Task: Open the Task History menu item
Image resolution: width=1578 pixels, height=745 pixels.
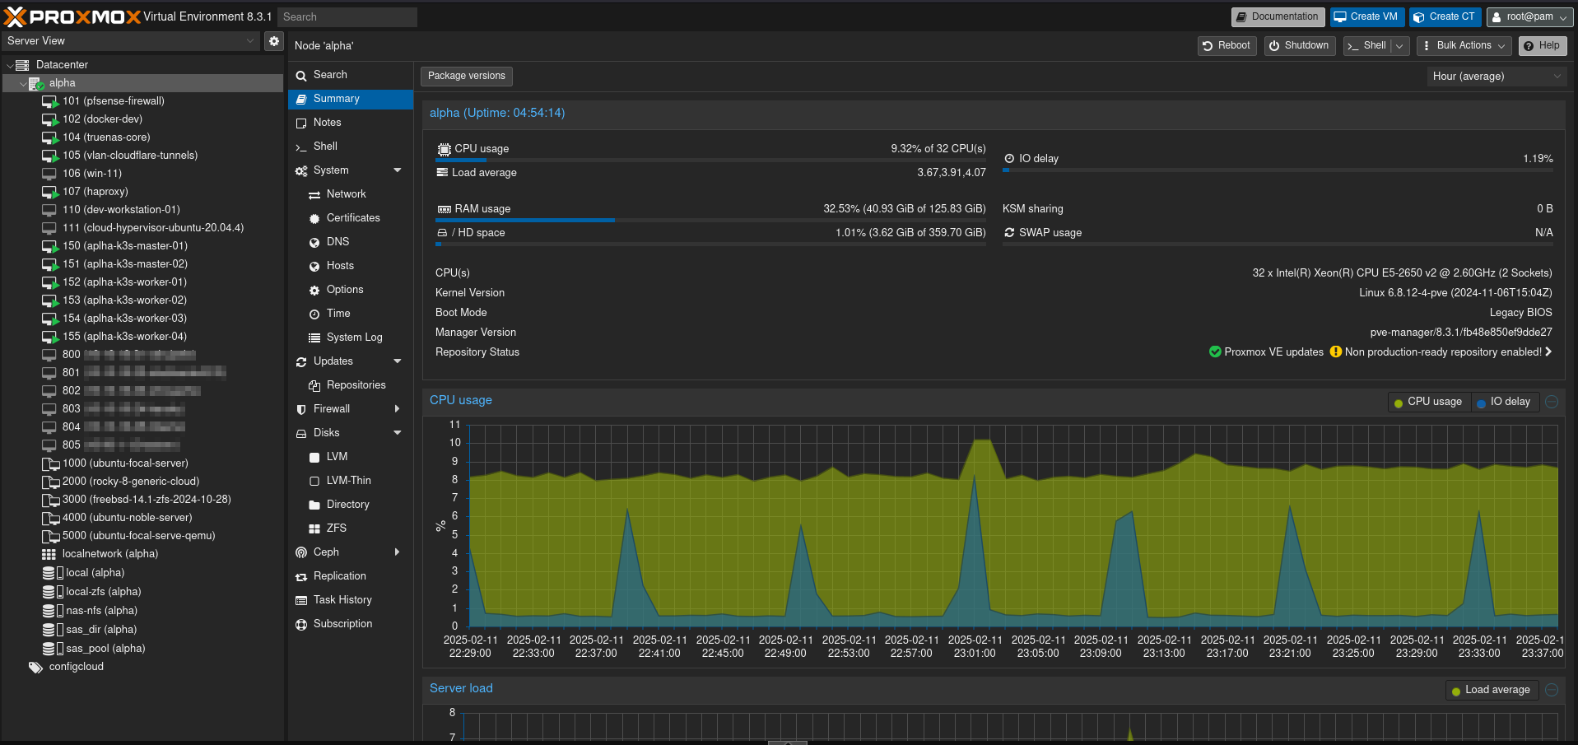Action: coord(342,600)
